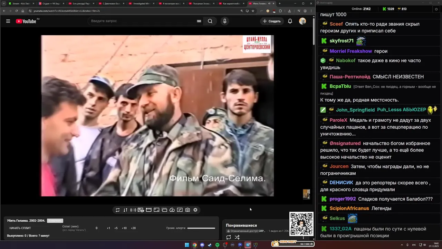
Task: Click the sound-waves icon in the player toolbar
Action: 133,210
